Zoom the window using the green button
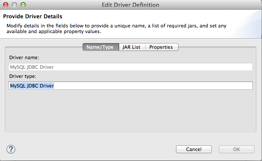The image size is (262, 161). pos(23,5)
